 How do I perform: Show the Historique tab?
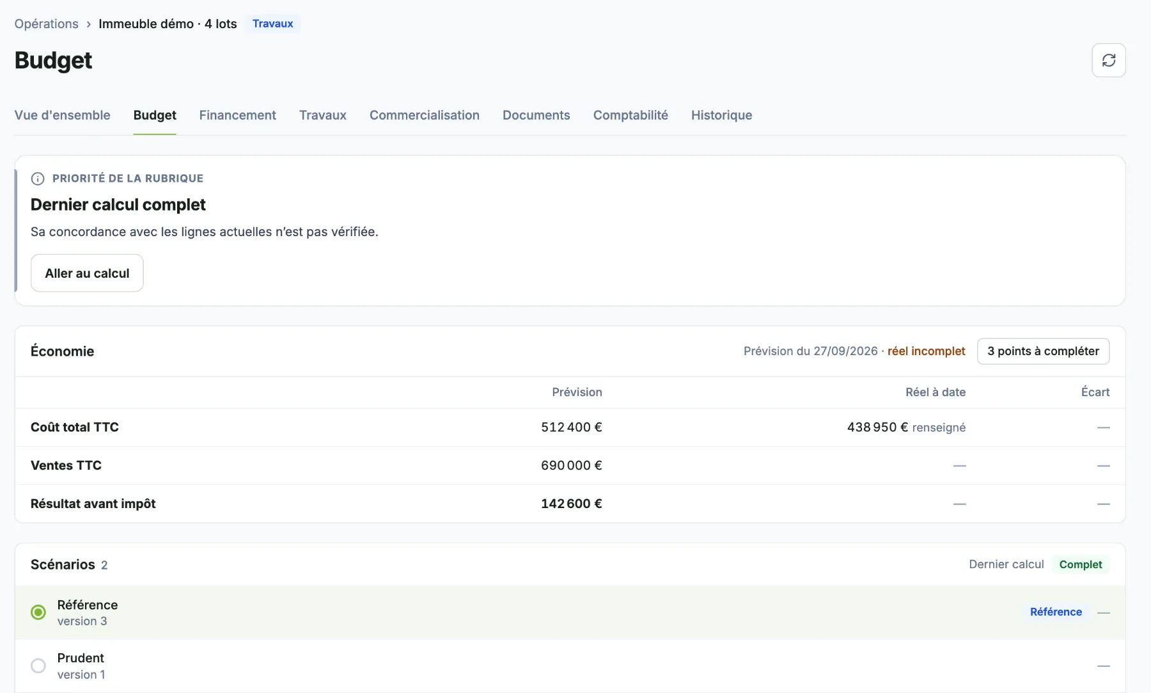pyautogui.click(x=721, y=115)
